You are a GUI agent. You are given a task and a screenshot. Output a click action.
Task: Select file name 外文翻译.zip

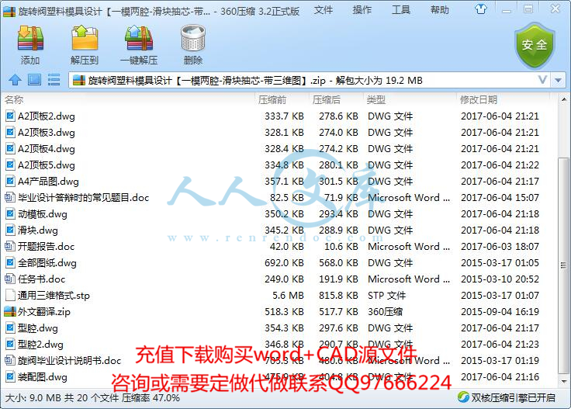pyautogui.click(x=44, y=312)
